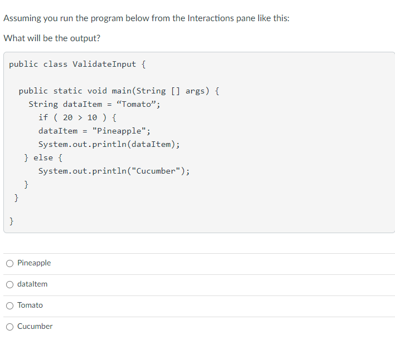Click the System.out.println(dataItem) statement
Screen dimensions: 395x345
point(109,144)
